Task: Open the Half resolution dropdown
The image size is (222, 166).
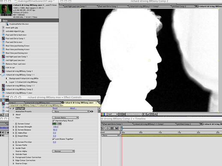Action: 113,114
